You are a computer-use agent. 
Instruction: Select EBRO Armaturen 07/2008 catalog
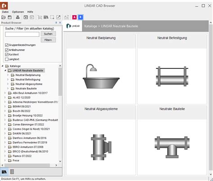click(x=28, y=147)
